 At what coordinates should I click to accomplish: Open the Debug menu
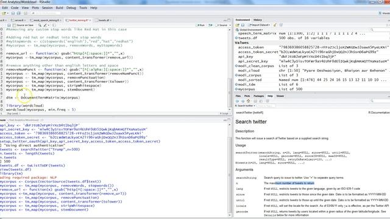coord(71,8)
